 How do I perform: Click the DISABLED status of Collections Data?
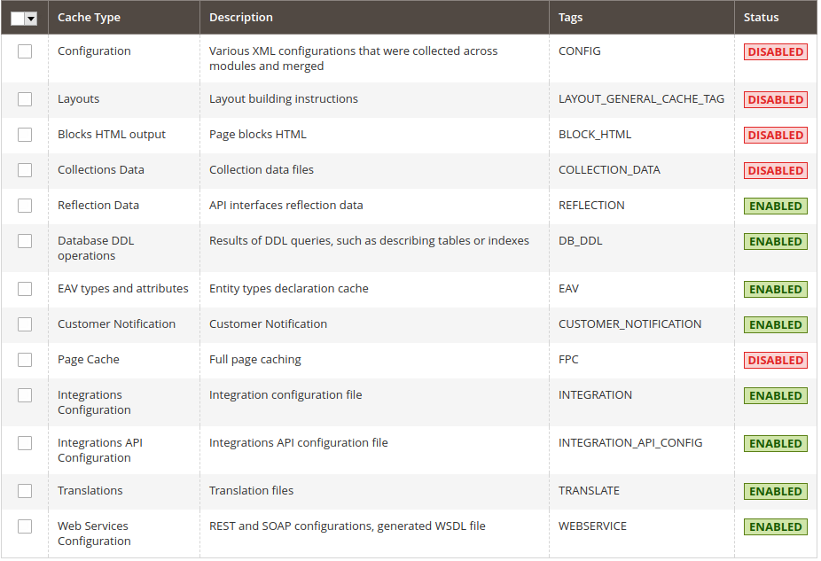tap(776, 171)
